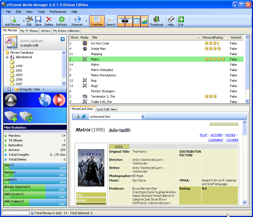Click the Add Movies toolbar icon

click(13, 21)
